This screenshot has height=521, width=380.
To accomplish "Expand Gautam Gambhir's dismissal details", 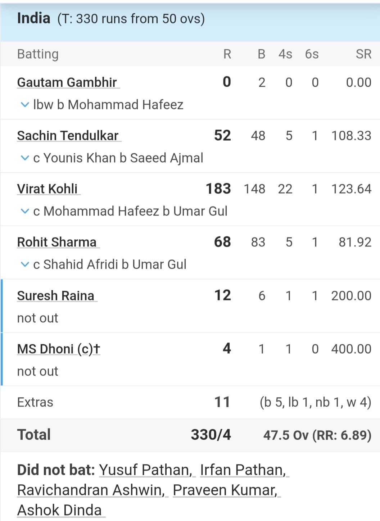I will click(x=24, y=105).
